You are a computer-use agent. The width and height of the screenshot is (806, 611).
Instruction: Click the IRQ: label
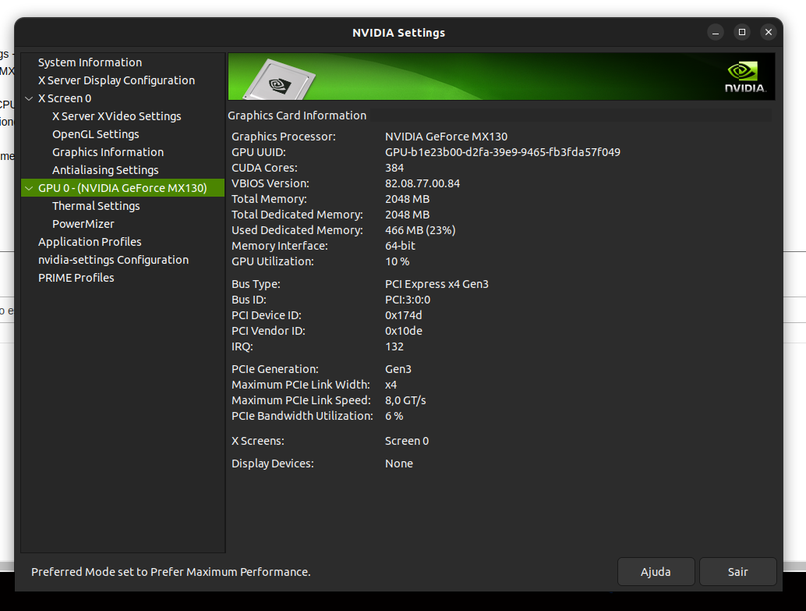tap(242, 346)
